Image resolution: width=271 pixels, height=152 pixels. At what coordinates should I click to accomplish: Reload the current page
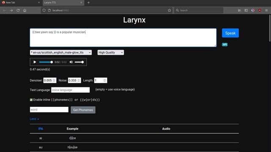[x=18, y=10]
